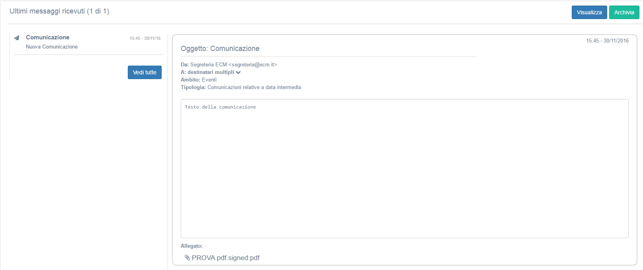Archive the message with Archivia button

(x=624, y=12)
